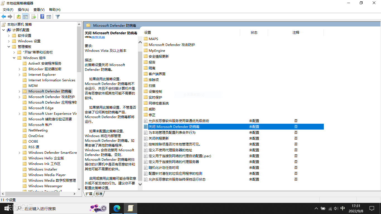Click the volume icon in system tray
The width and height of the screenshot is (381, 214).
[336, 208]
